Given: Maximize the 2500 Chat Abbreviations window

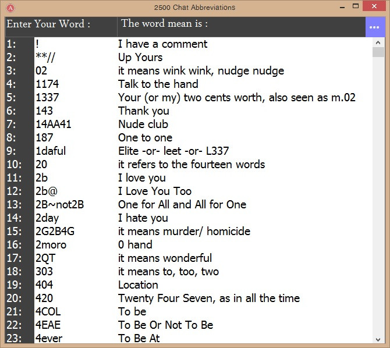Looking at the screenshot, I should point(356,6).
